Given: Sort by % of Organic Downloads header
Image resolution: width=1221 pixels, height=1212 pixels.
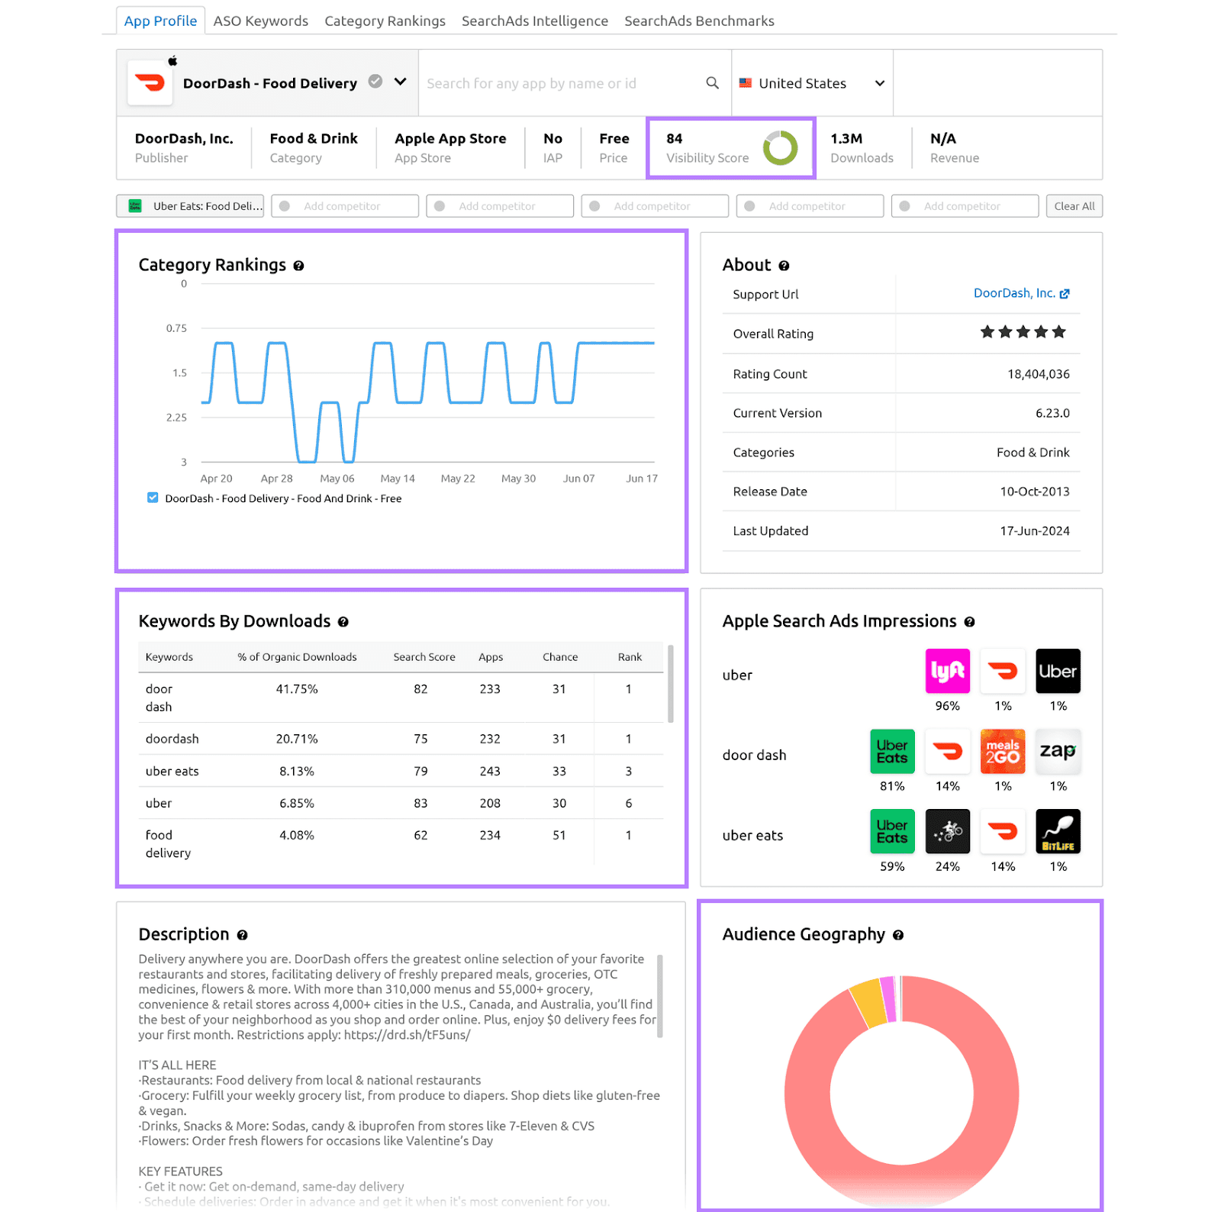Looking at the screenshot, I should tap(297, 657).
